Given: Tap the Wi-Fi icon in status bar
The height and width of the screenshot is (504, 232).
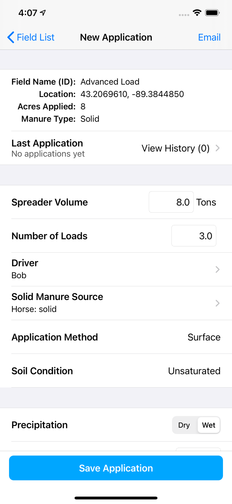Looking at the screenshot, I should (x=197, y=12).
